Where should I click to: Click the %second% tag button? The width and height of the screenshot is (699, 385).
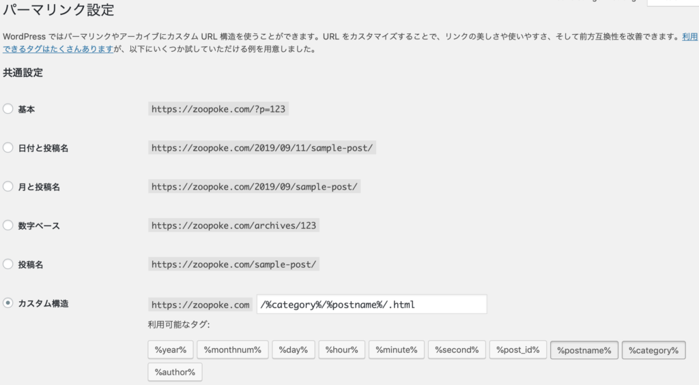(x=457, y=350)
